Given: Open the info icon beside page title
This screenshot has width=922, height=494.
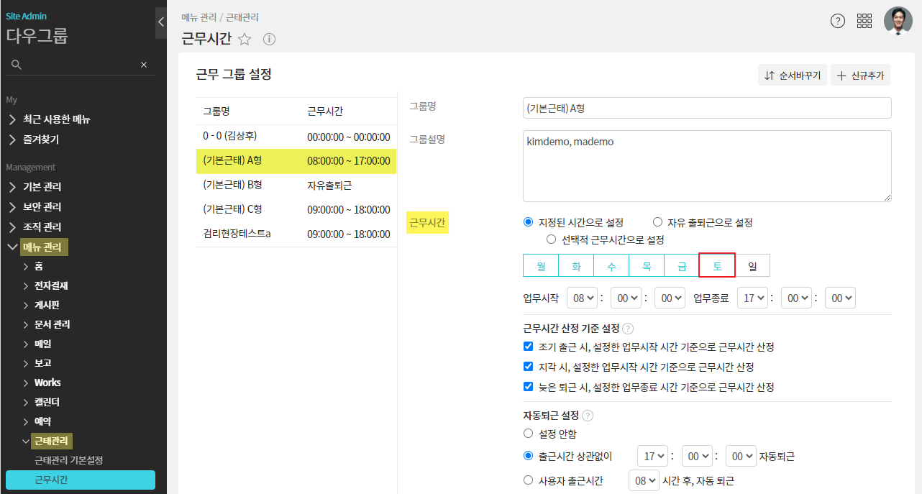Looking at the screenshot, I should coord(269,40).
